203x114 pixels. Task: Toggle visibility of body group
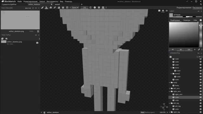click(200, 82)
